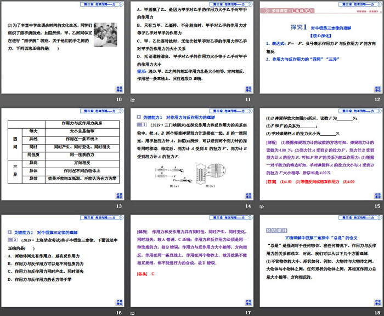Click the animation star icon under slide 17
This screenshot has width=384, height=316.
[x=132, y=313]
